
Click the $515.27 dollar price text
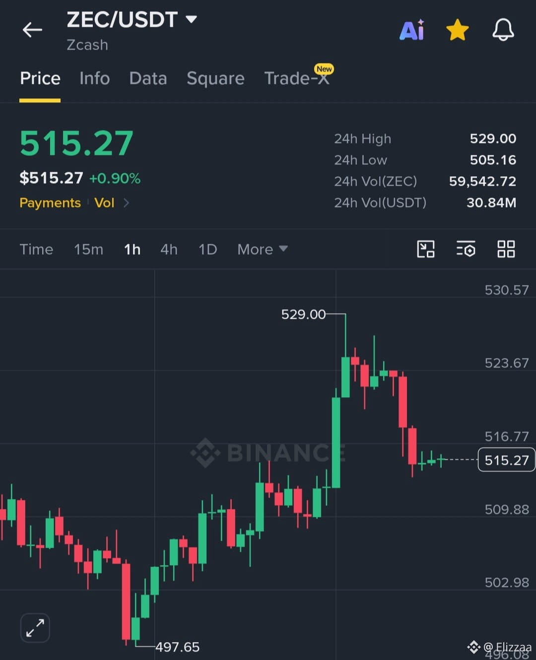coord(51,178)
